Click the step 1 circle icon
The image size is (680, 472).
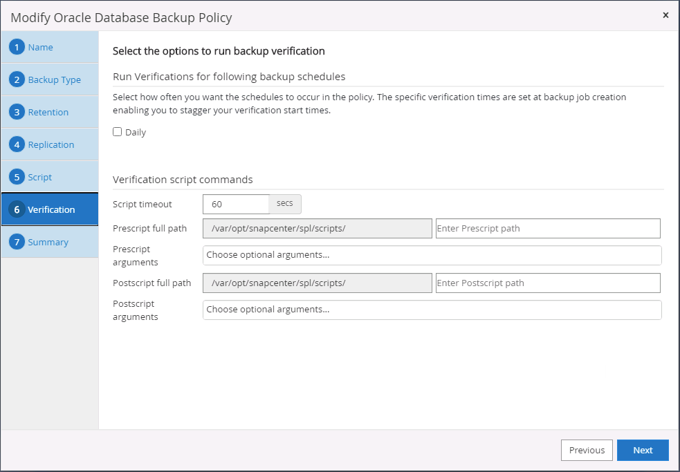(x=17, y=47)
